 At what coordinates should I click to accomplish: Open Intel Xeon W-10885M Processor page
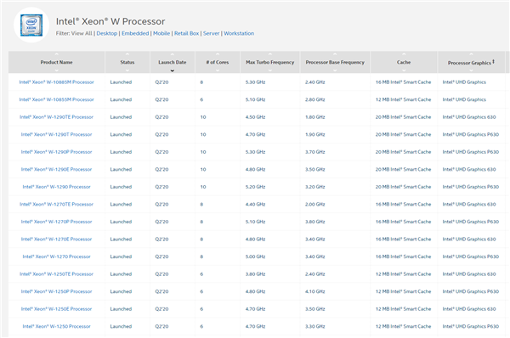(x=57, y=82)
